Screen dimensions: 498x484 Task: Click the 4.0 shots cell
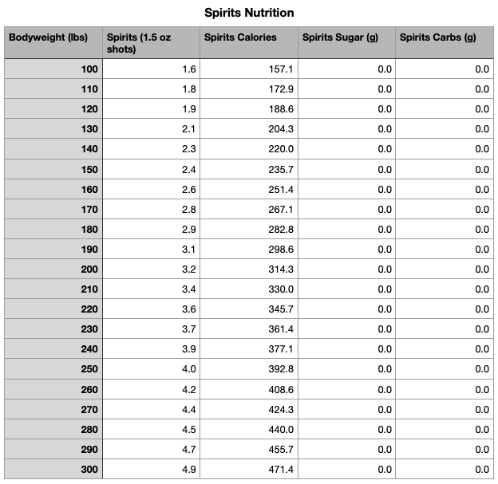click(x=151, y=369)
